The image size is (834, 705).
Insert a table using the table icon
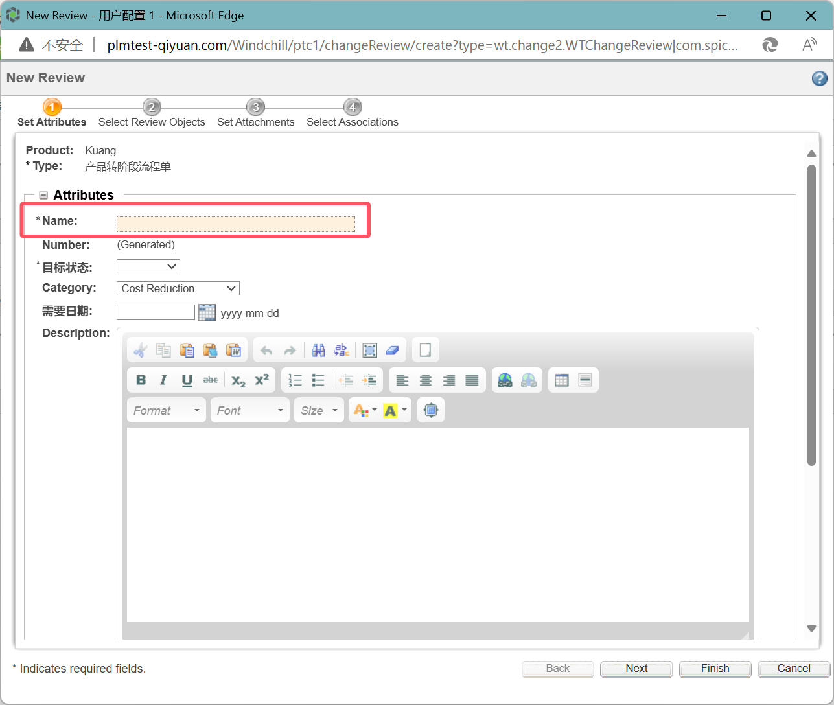561,380
